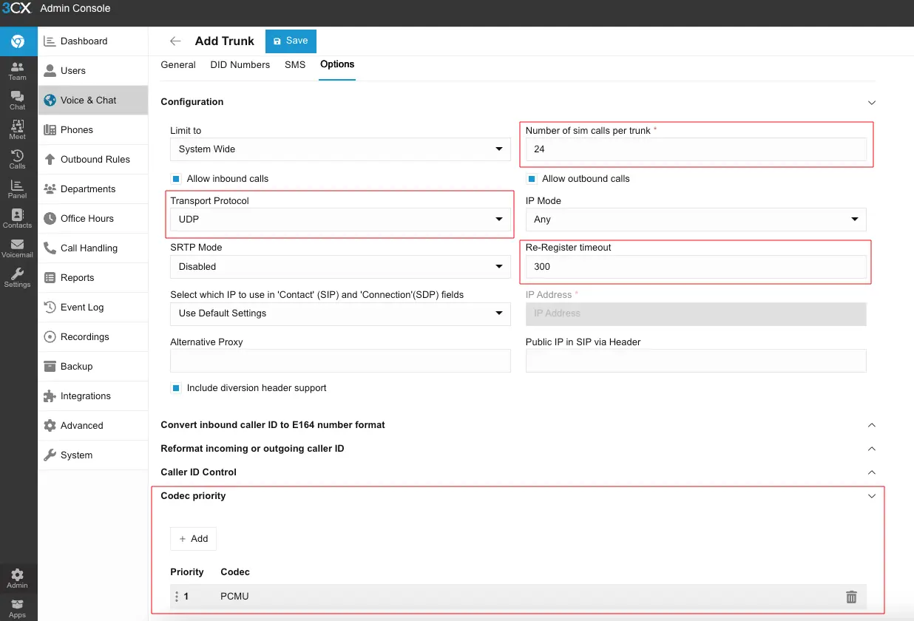This screenshot has height=621, width=914.
Task: Select Outbound Rules in the sidebar
Action: (95, 160)
